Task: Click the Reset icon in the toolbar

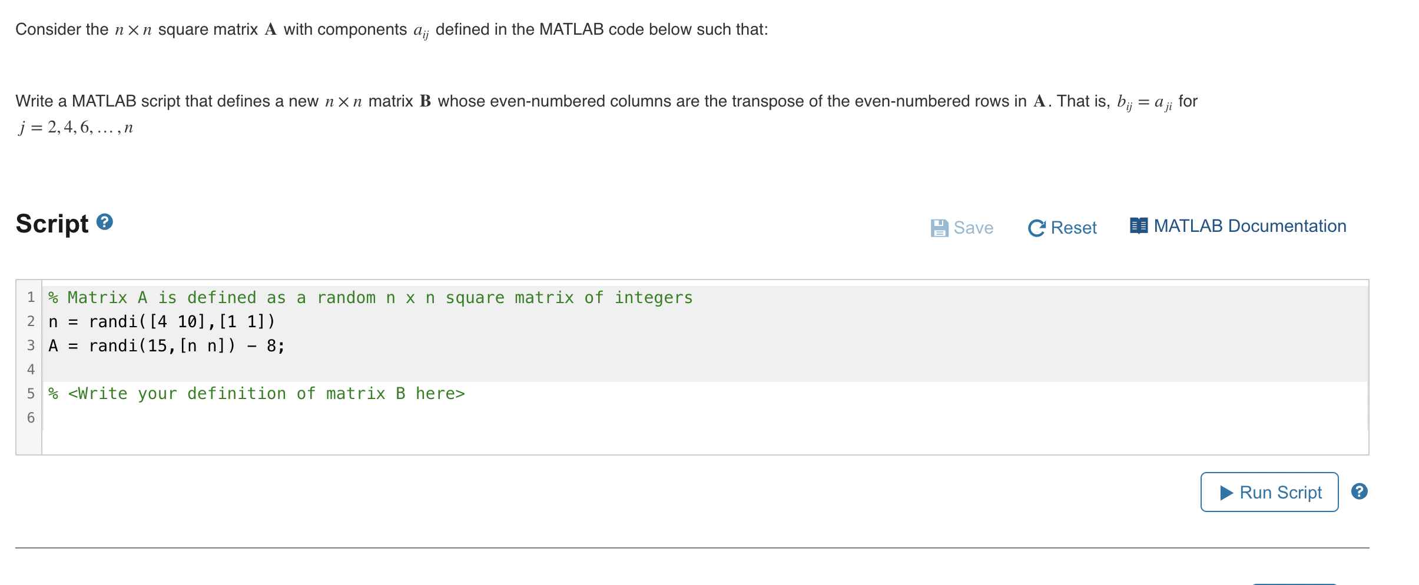Action: coord(1038,228)
